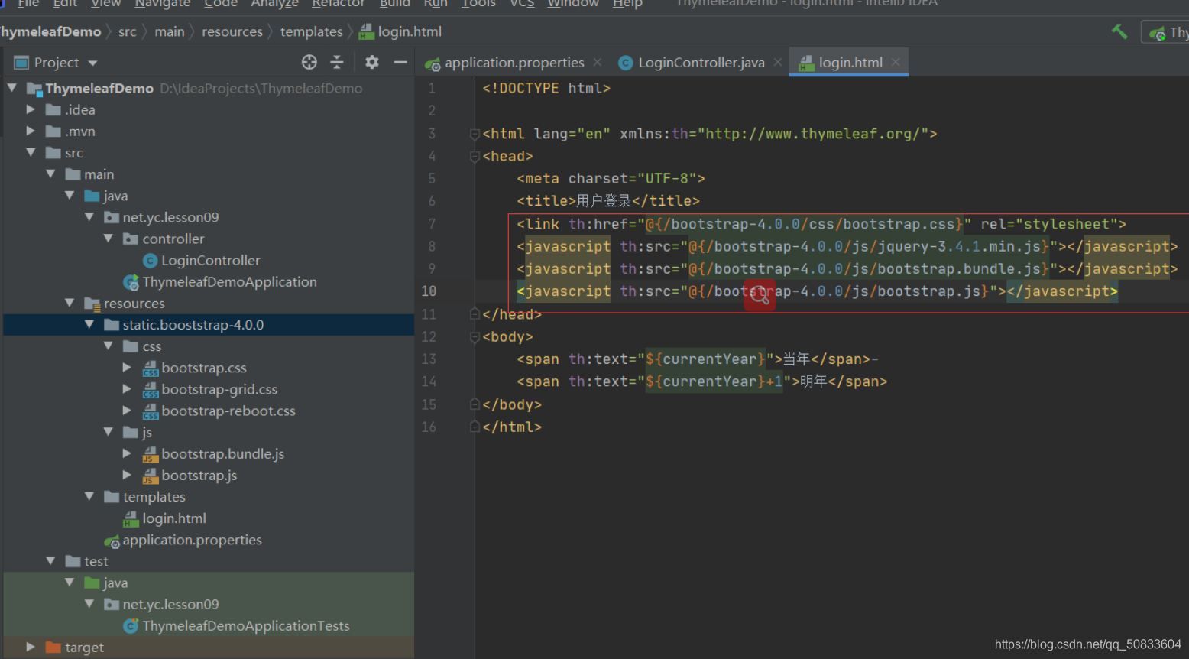Open the Build menu
Image resolution: width=1189 pixels, height=659 pixels.
[394, 3]
